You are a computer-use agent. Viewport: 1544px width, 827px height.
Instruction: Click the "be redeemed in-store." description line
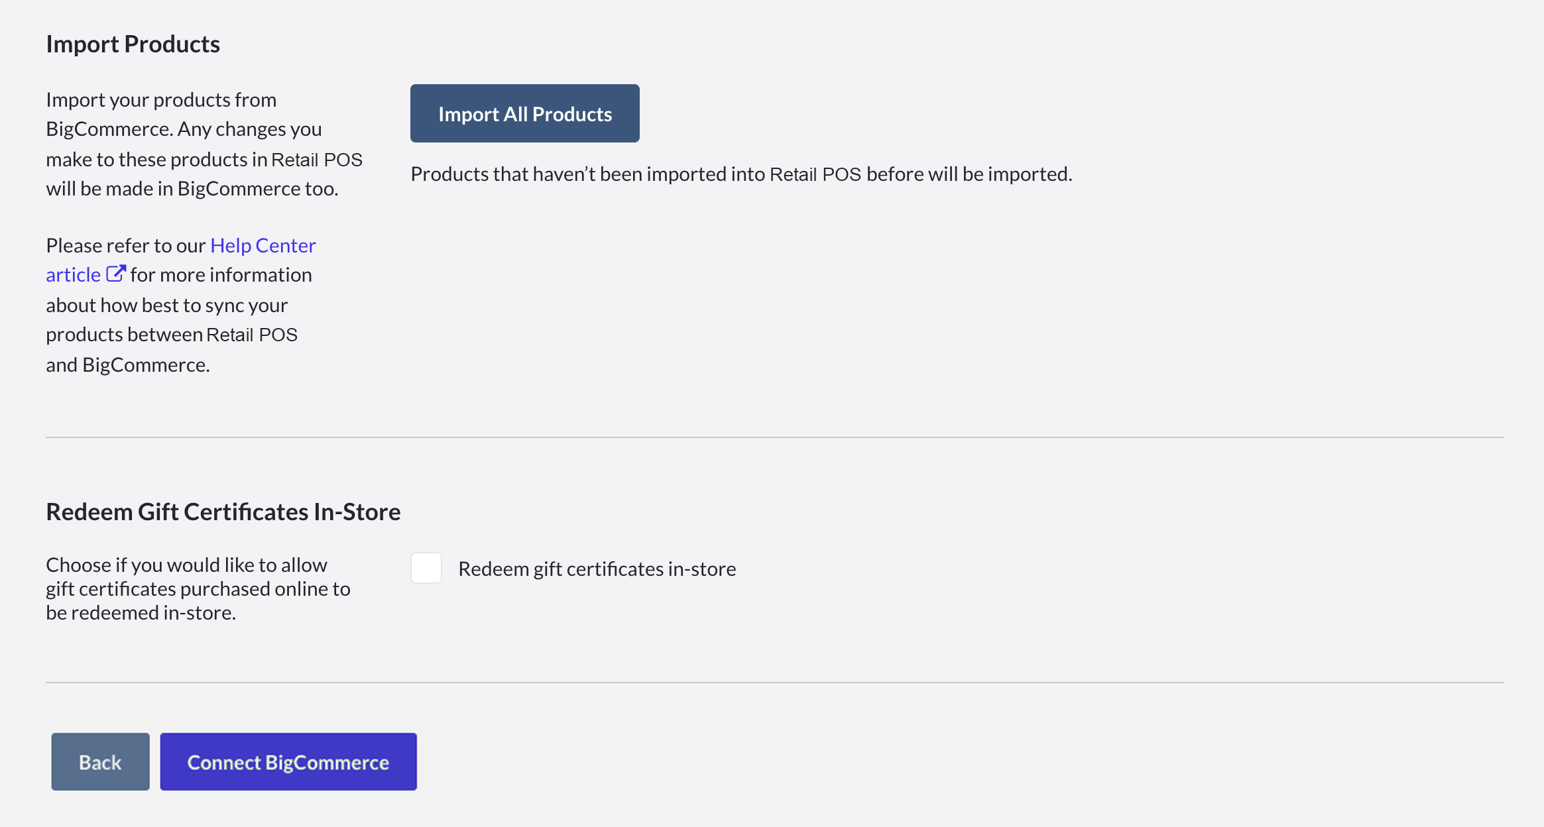point(141,613)
